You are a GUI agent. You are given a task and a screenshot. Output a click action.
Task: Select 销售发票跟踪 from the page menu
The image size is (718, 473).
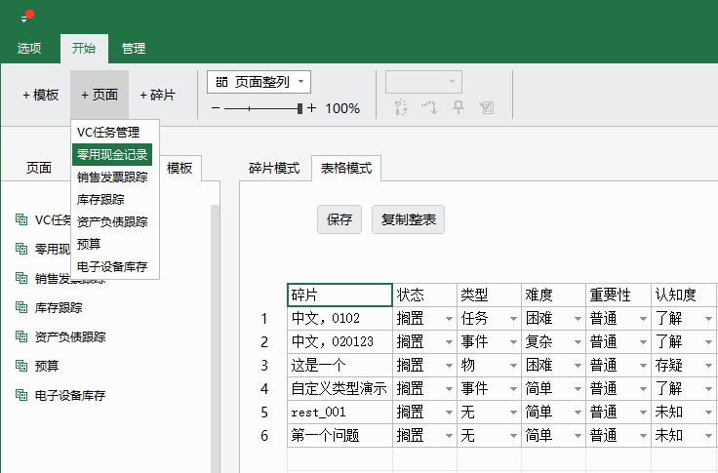pos(112,177)
